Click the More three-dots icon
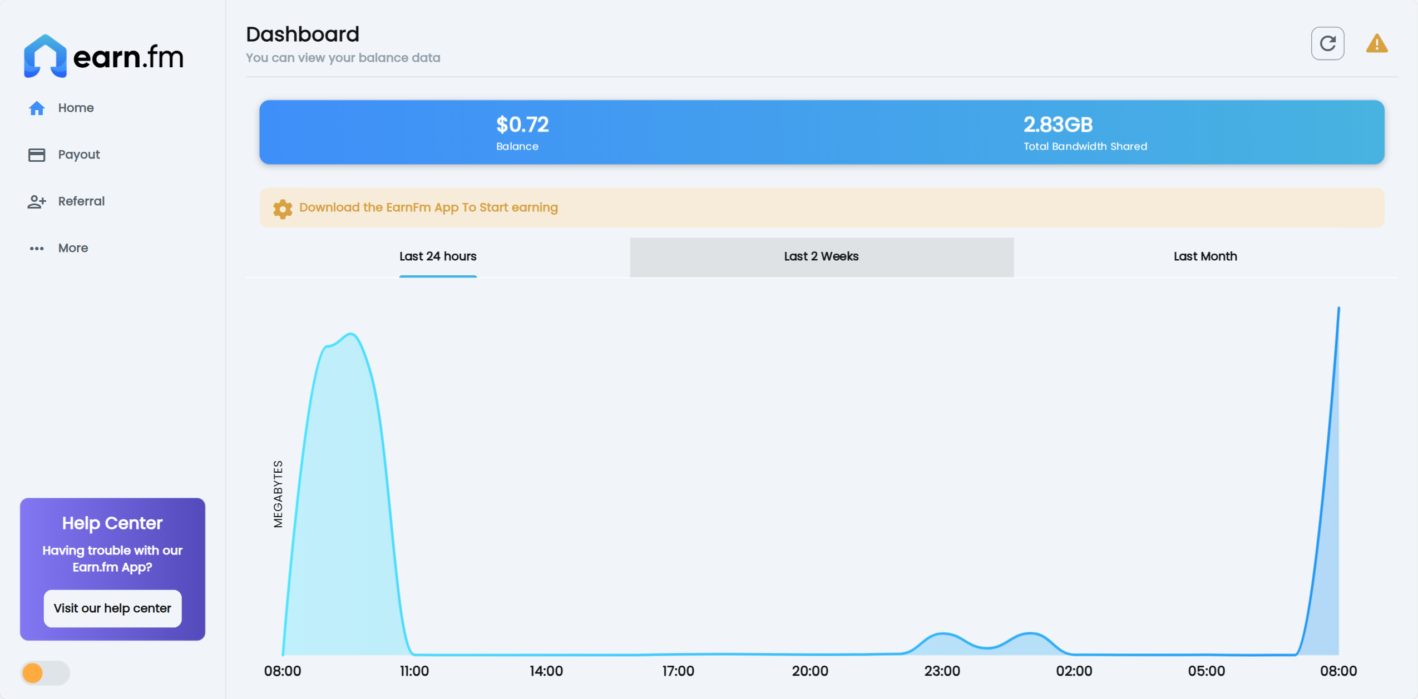The height and width of the screenshot is (699, 1418). [37, 248]
